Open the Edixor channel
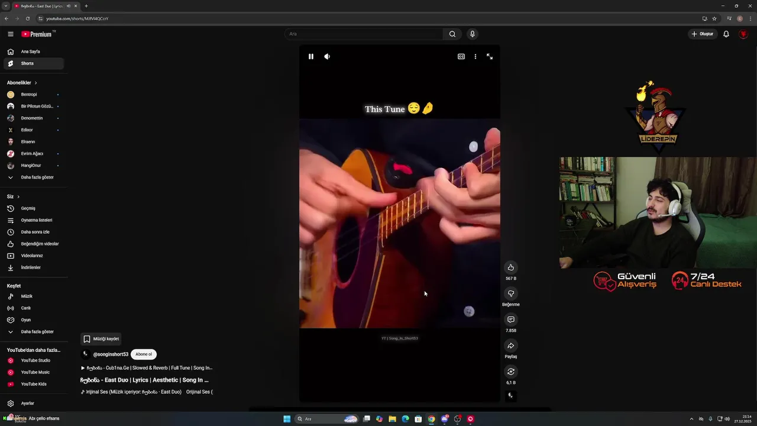 (x=33, y=130)
